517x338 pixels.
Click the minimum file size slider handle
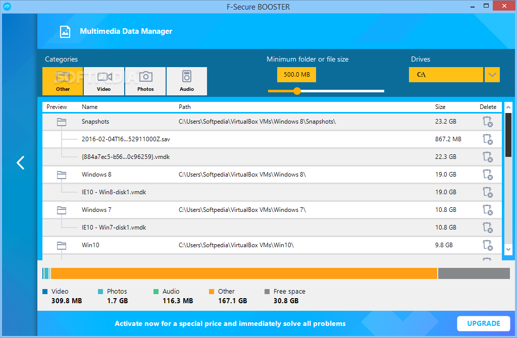click(297, 91)
